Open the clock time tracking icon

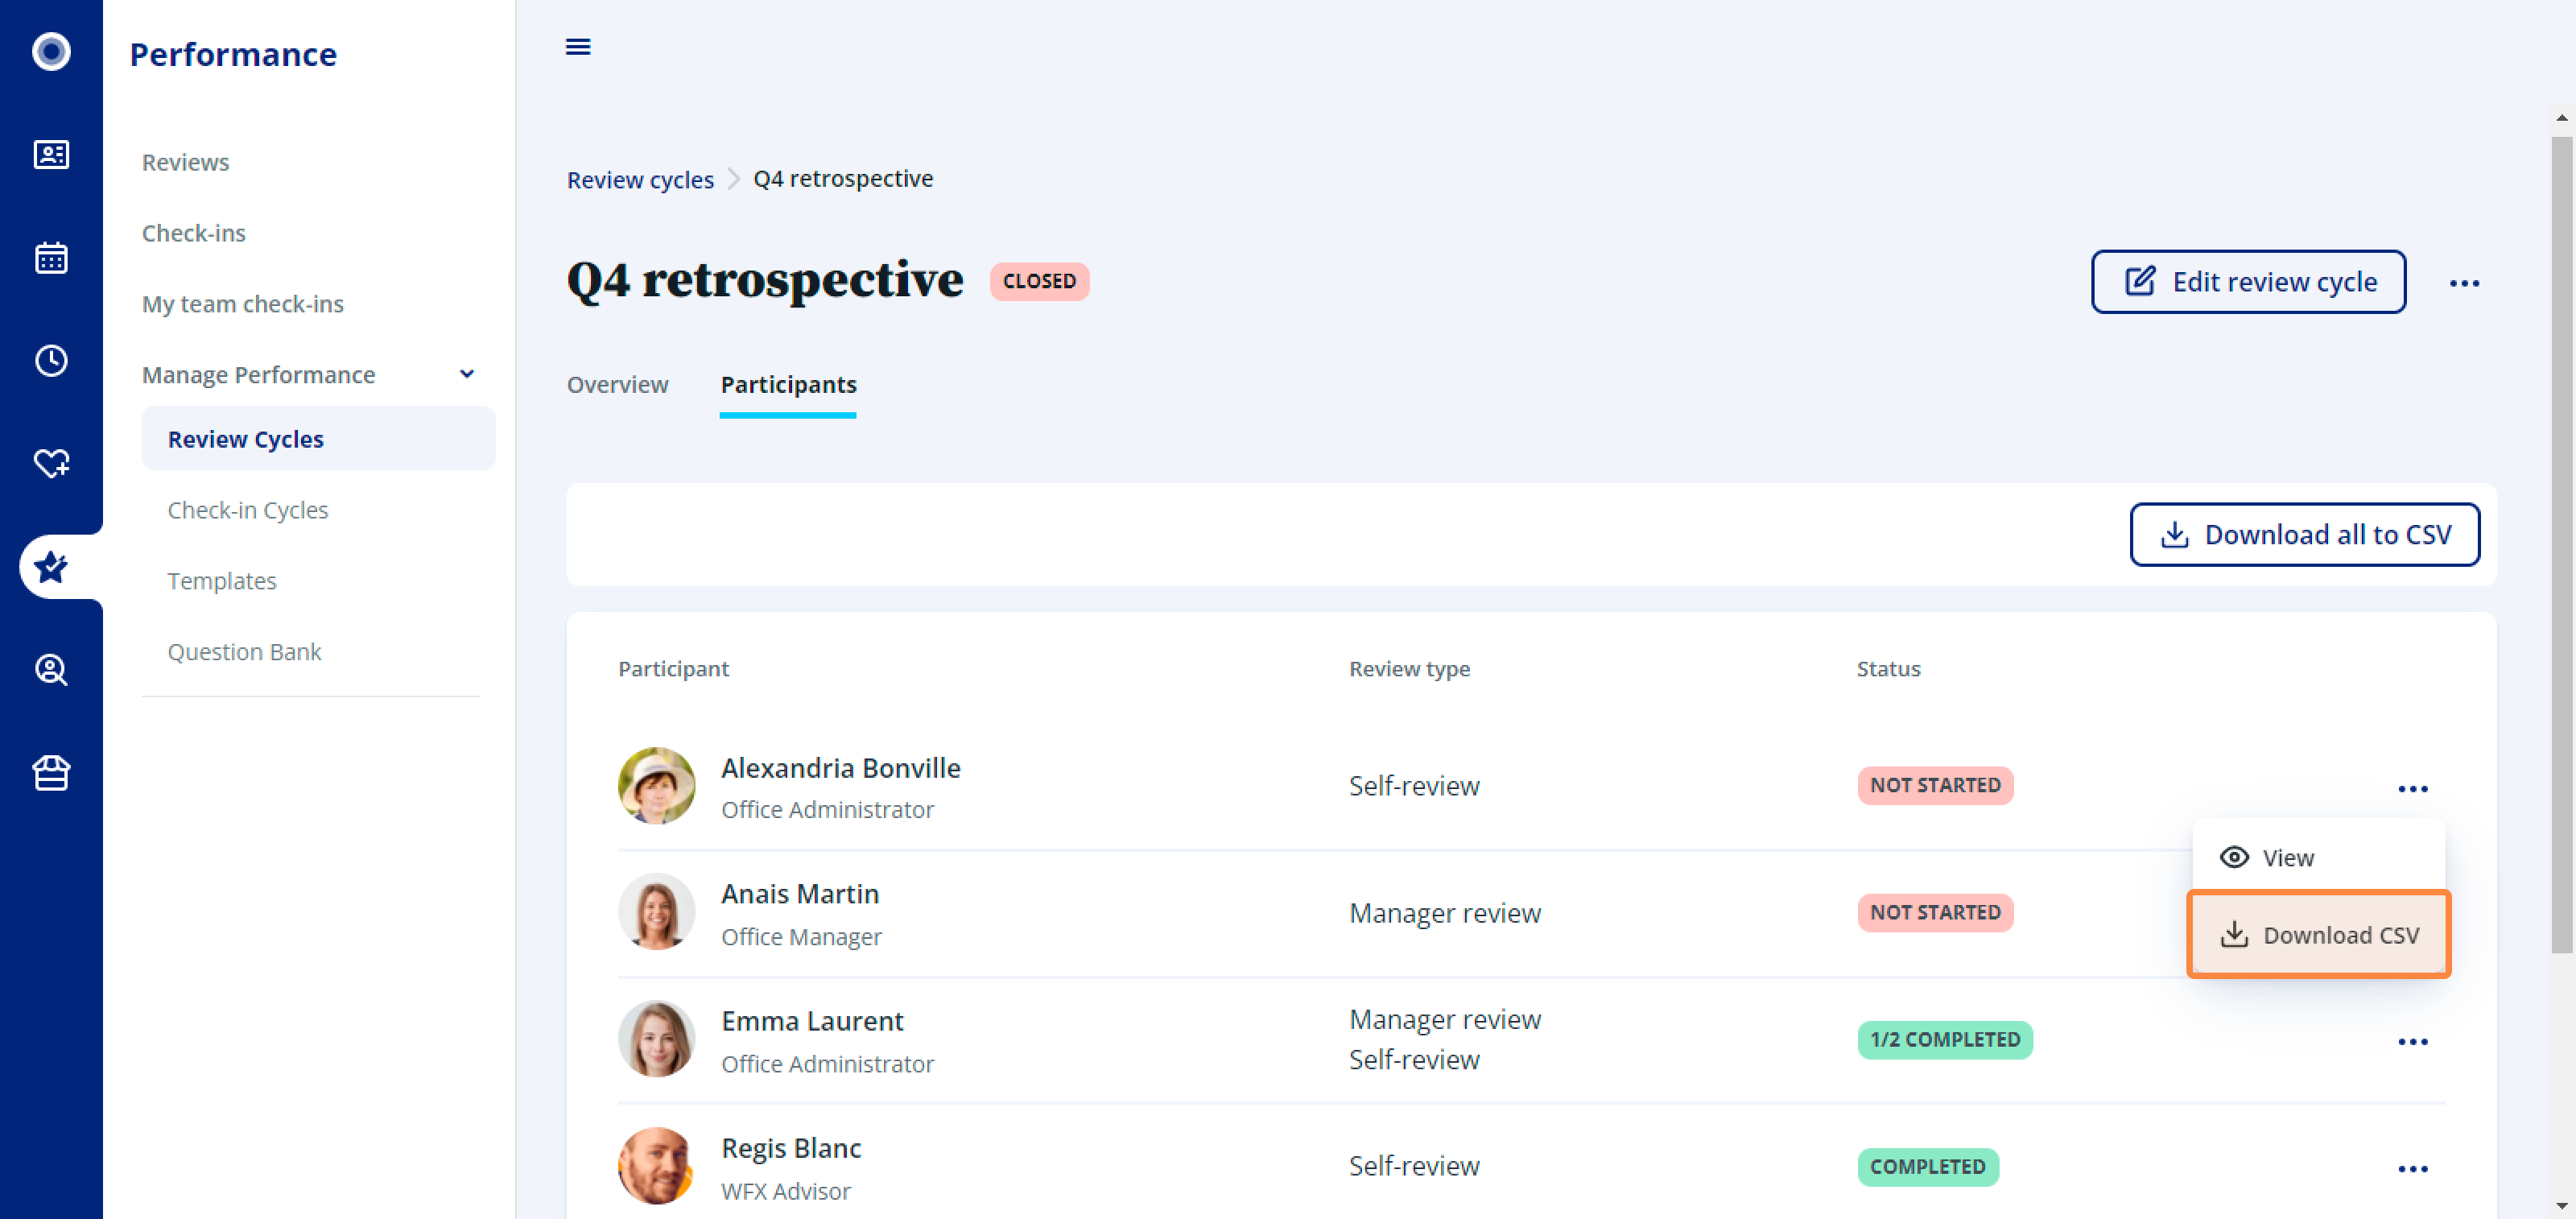tap(51, 361)
